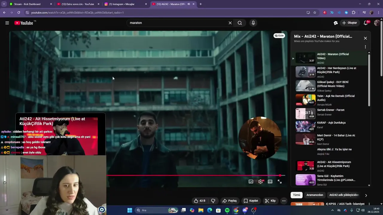The width and height of the screenshot is (383, 215).
Task: Go back in browser history
Action: (4, 13)
